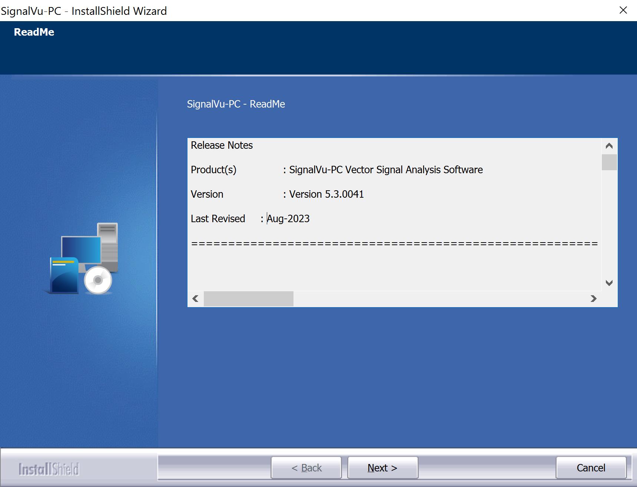Click the InstallShield logo in footer
Image resolution: width=637 pixels, height=487 pixels.
(x=49, y=469)
